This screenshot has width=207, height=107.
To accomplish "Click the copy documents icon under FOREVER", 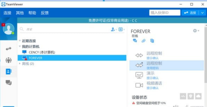I will point(152,41).
